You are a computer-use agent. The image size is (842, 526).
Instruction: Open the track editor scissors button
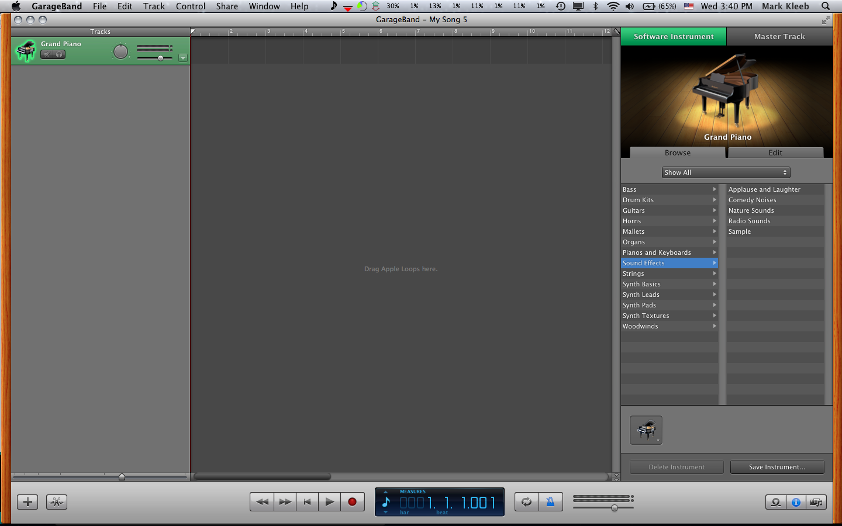click(57, 502)
